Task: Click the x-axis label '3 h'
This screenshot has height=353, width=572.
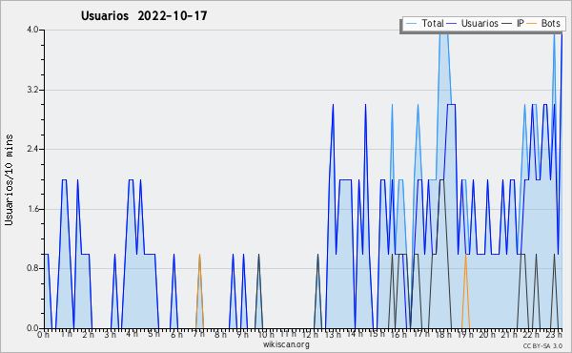Action: coord(110,335)
